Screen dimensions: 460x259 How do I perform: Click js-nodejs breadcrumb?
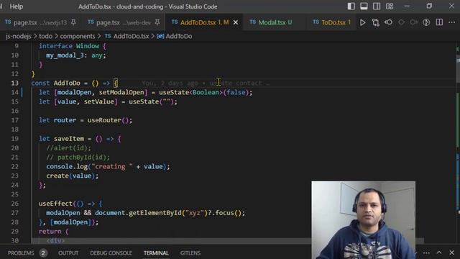[18, 36]
